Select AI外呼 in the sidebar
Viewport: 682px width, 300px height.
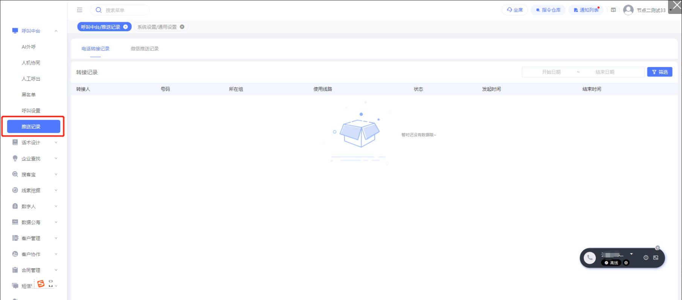point(29,47)
